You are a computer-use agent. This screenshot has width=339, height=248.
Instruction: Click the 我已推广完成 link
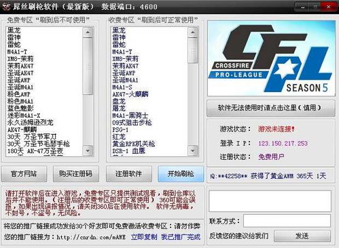click(181, 237)
